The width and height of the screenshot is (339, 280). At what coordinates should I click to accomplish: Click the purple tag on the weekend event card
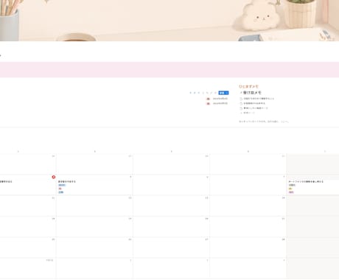click(291, 192)
